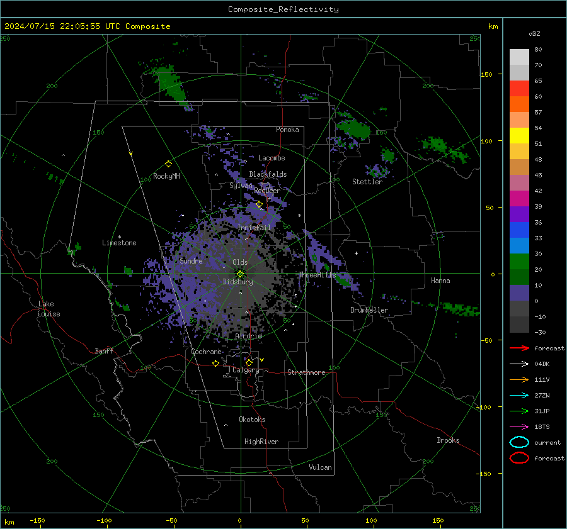Click the Blackfalds town label

(268, 174)
